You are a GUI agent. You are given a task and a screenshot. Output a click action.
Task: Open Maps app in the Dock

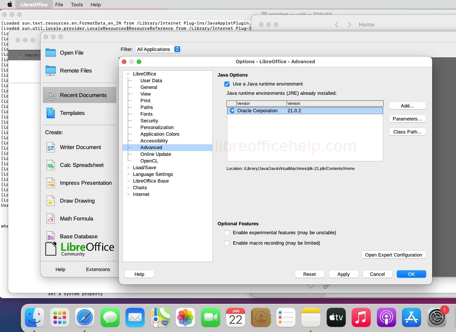[160, 318]
